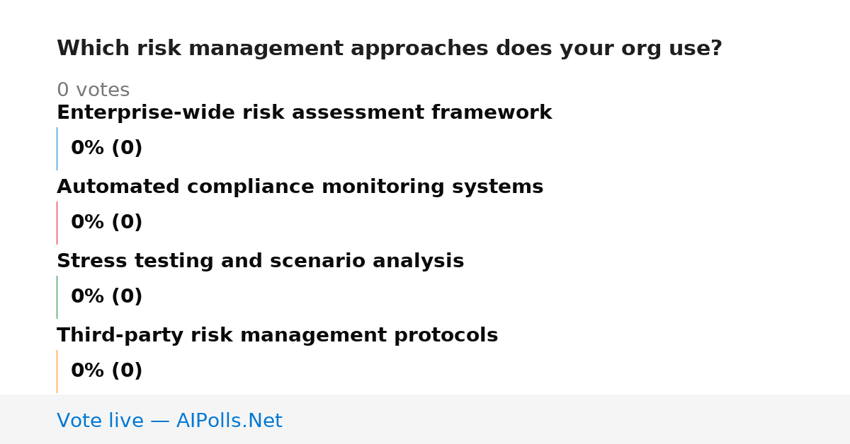
Task: Click the 'Vote live' text in footer
Action: [100, 421]
